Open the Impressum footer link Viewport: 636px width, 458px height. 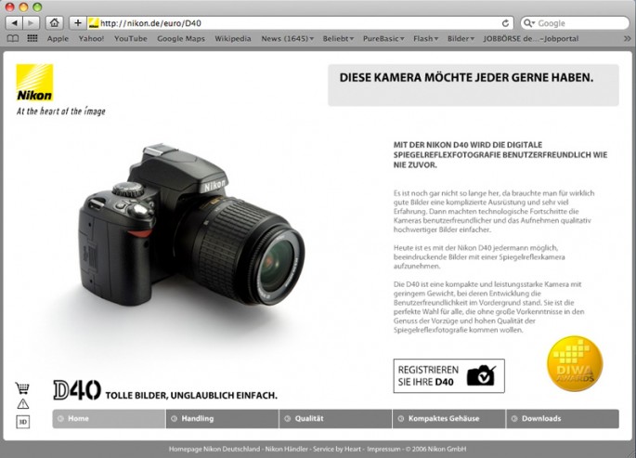[x=383, y=449]
